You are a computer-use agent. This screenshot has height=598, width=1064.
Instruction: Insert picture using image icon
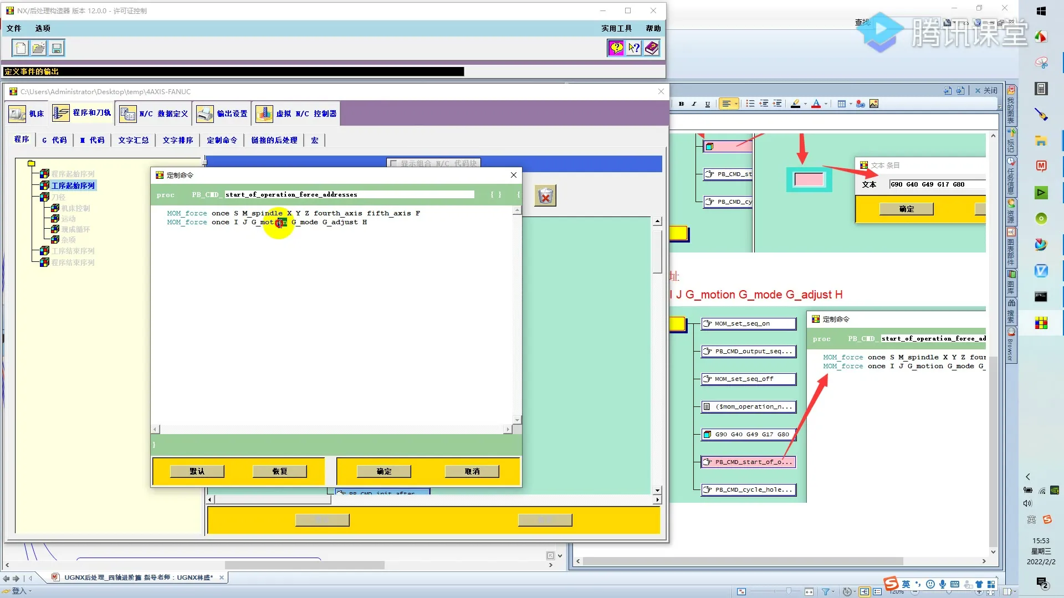874,104
